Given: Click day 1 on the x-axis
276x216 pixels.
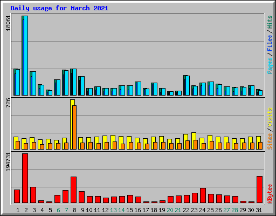Looking at the screenshot, I should click(x=18, y=210).
